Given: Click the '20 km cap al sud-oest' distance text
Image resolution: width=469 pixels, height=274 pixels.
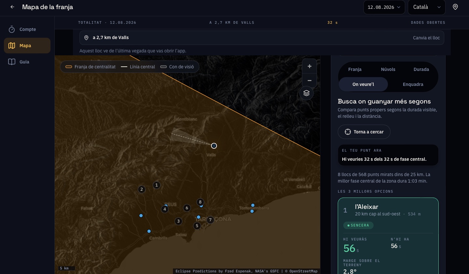Looking at the screenshot, I should click(x=378, y=214).
